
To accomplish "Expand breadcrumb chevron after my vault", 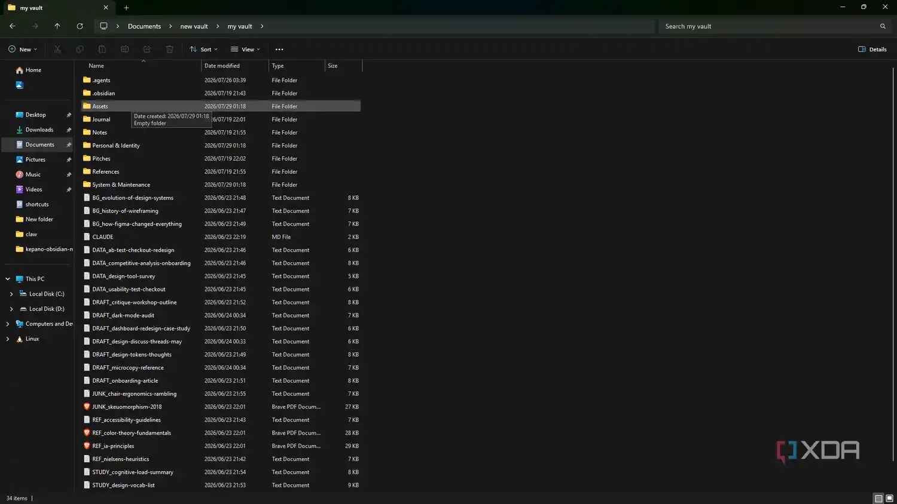I will point(262,26).
